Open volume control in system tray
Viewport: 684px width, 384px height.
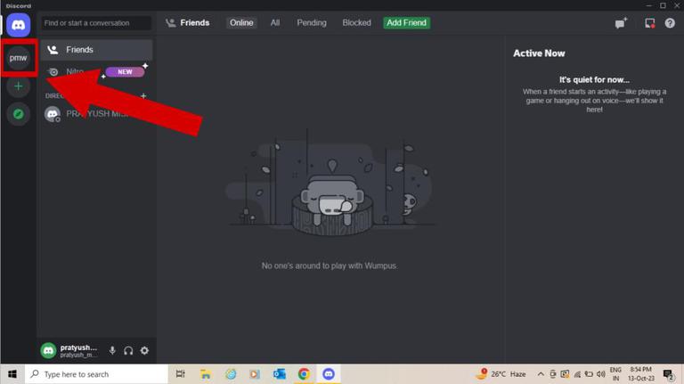tap(600, 374)
